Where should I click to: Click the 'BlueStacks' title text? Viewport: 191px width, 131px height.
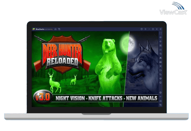pyautogui.click(x=40, y=29)
